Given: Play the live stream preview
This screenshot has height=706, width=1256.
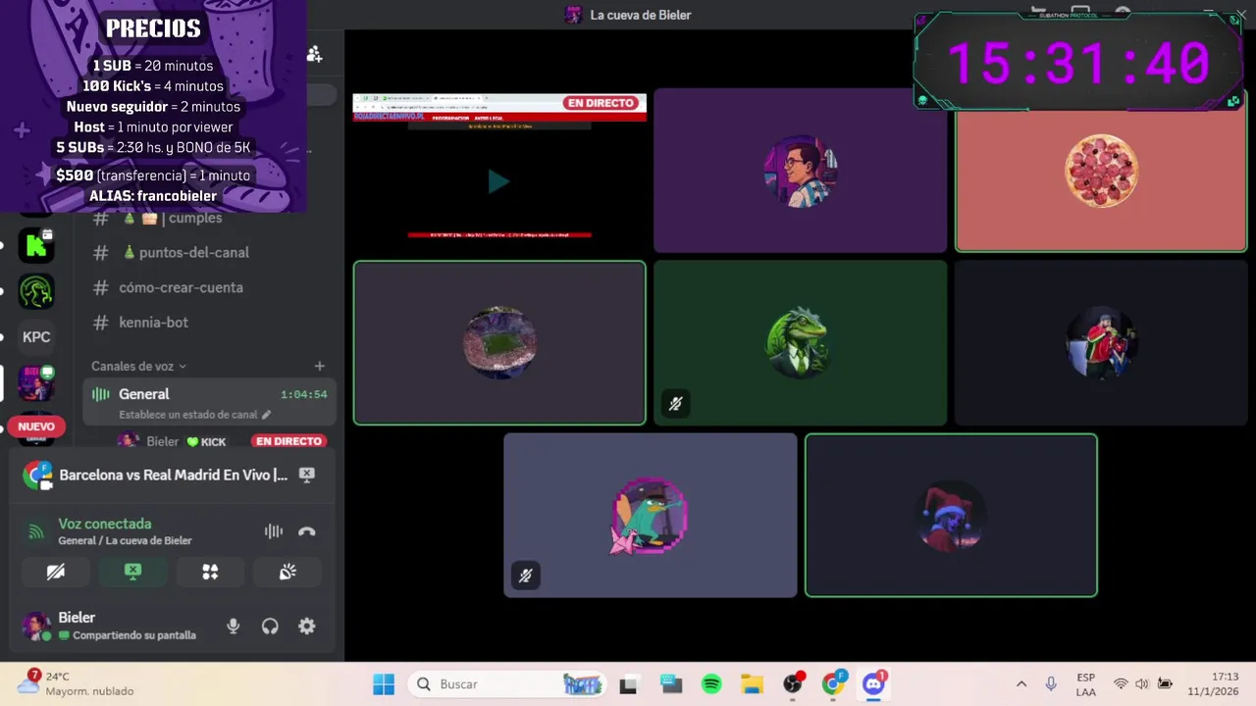Looking at the screenshot, I should [x=498, y=181].
